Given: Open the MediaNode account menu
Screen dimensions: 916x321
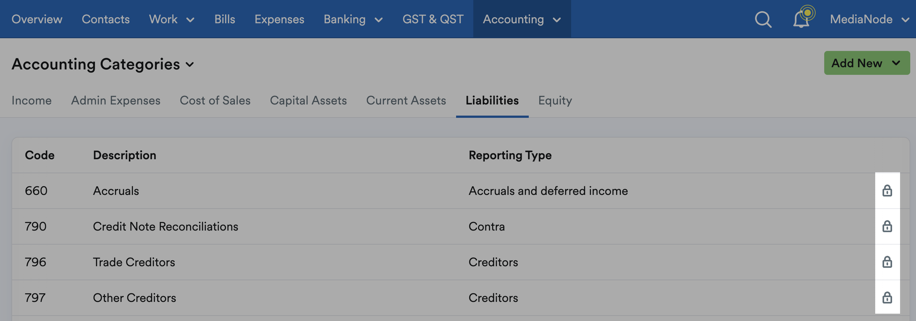Looking at the screenshot, I should click(x=869, y=19).
